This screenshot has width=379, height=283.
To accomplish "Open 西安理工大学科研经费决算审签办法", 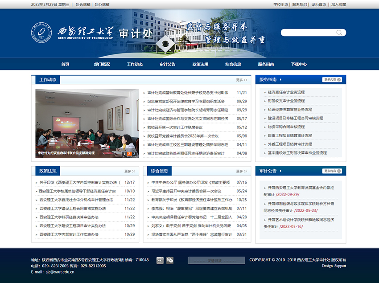I will click(x=69, y=217).
